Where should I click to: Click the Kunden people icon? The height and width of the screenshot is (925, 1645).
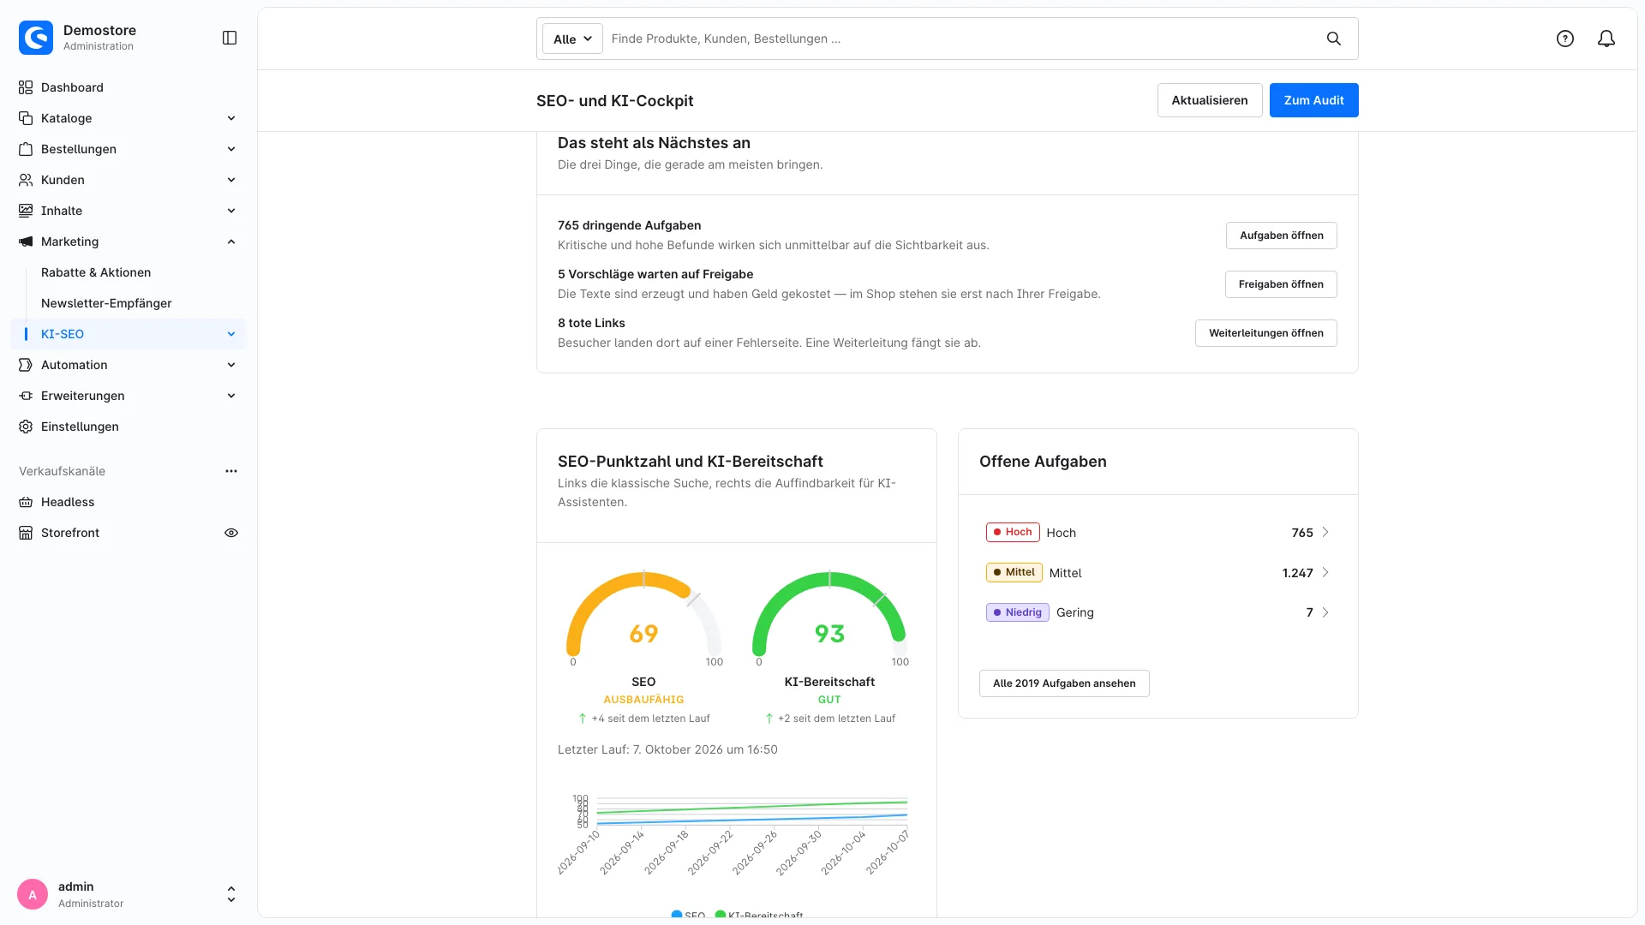(26, 180)
